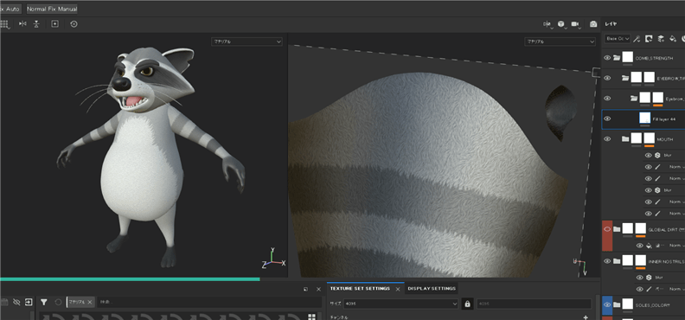Click the paint brush effect under INNER NOSTRILS
685x320 pixels.
pos(649,289)
